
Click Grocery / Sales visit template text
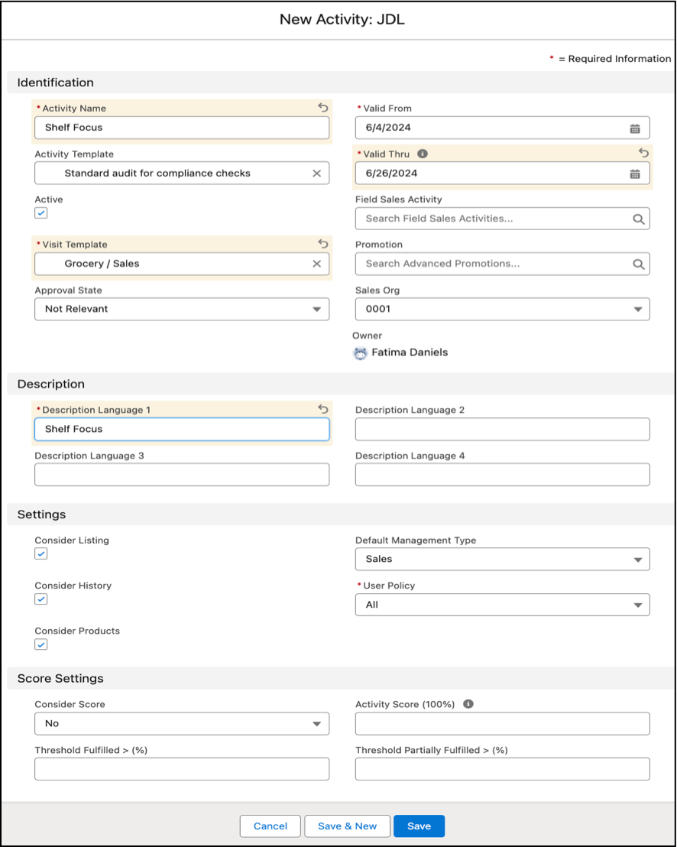coord(102,264)
